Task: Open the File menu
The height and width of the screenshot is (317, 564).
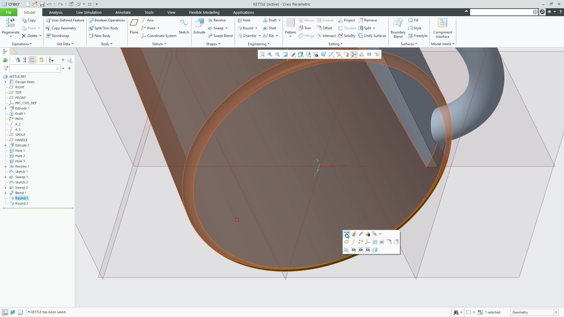Action: click(x=9, y=12)
